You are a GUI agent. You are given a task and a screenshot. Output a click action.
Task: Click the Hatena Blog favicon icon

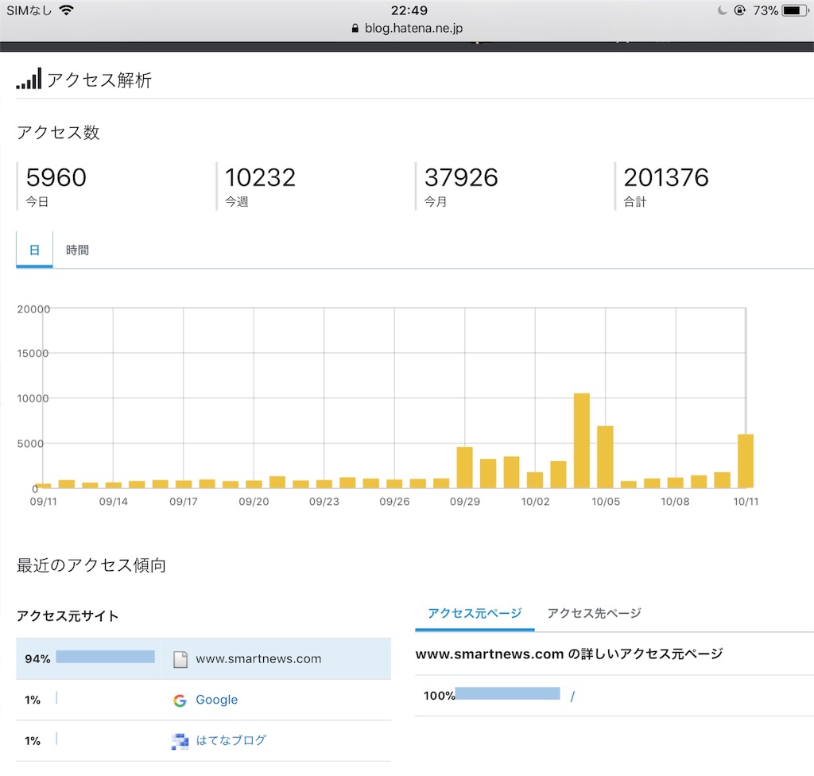[180, 741]
